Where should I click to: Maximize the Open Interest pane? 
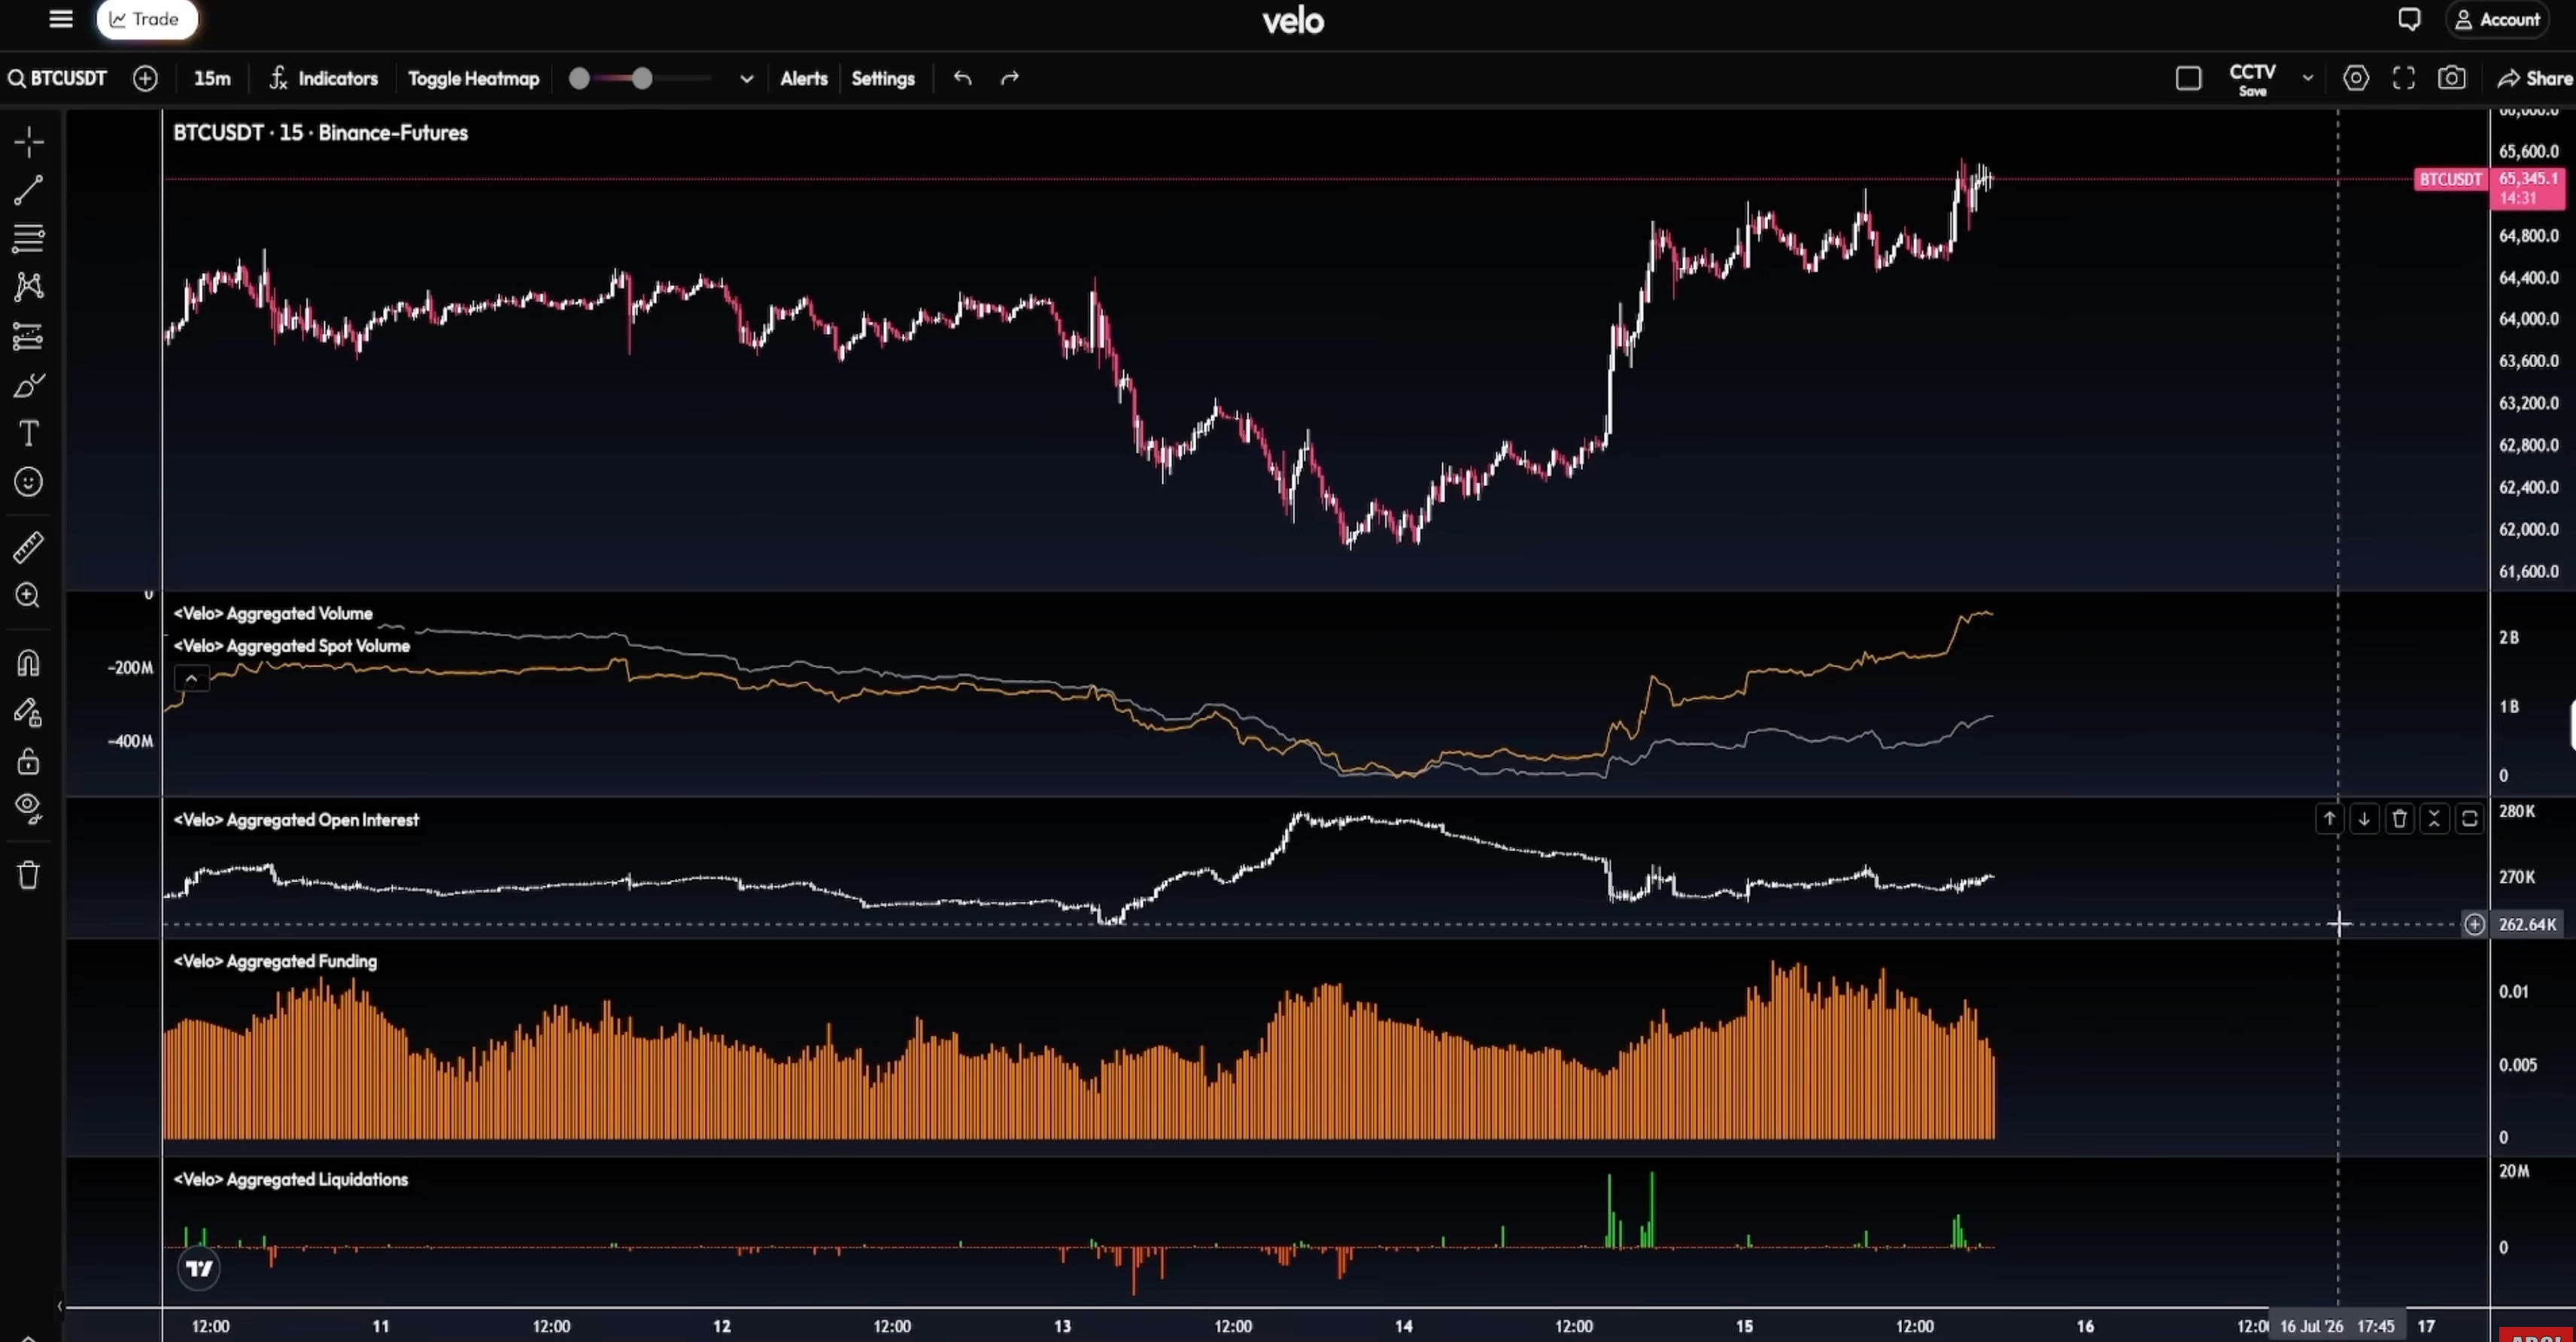(2469, 819)
